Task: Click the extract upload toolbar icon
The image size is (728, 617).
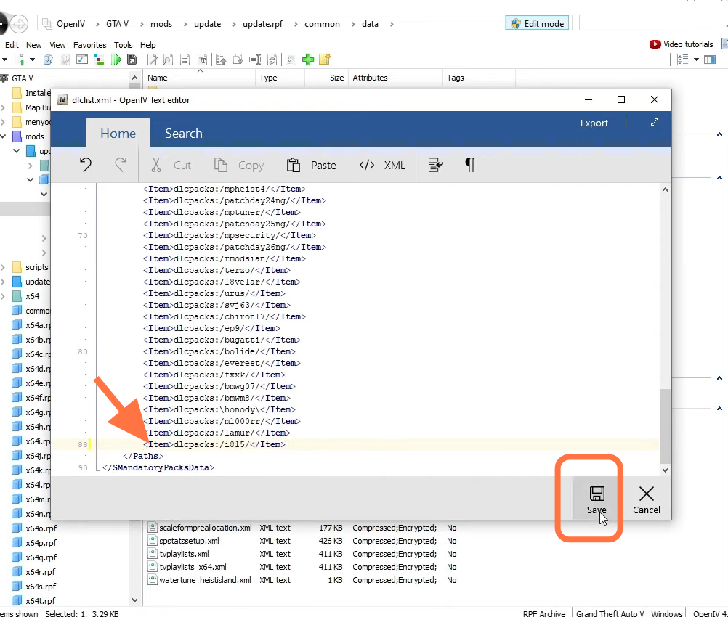Action: pyautogui.click(x=222, y=60)
